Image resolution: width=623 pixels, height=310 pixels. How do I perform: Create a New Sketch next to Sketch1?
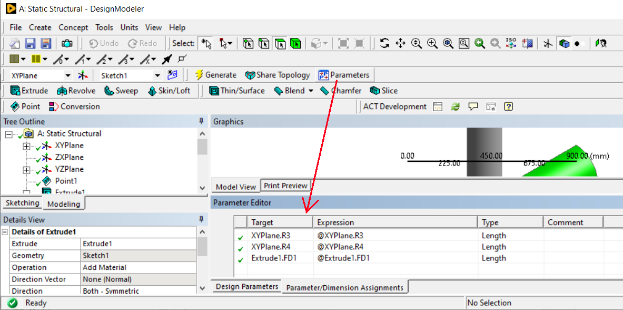[172, 75]
